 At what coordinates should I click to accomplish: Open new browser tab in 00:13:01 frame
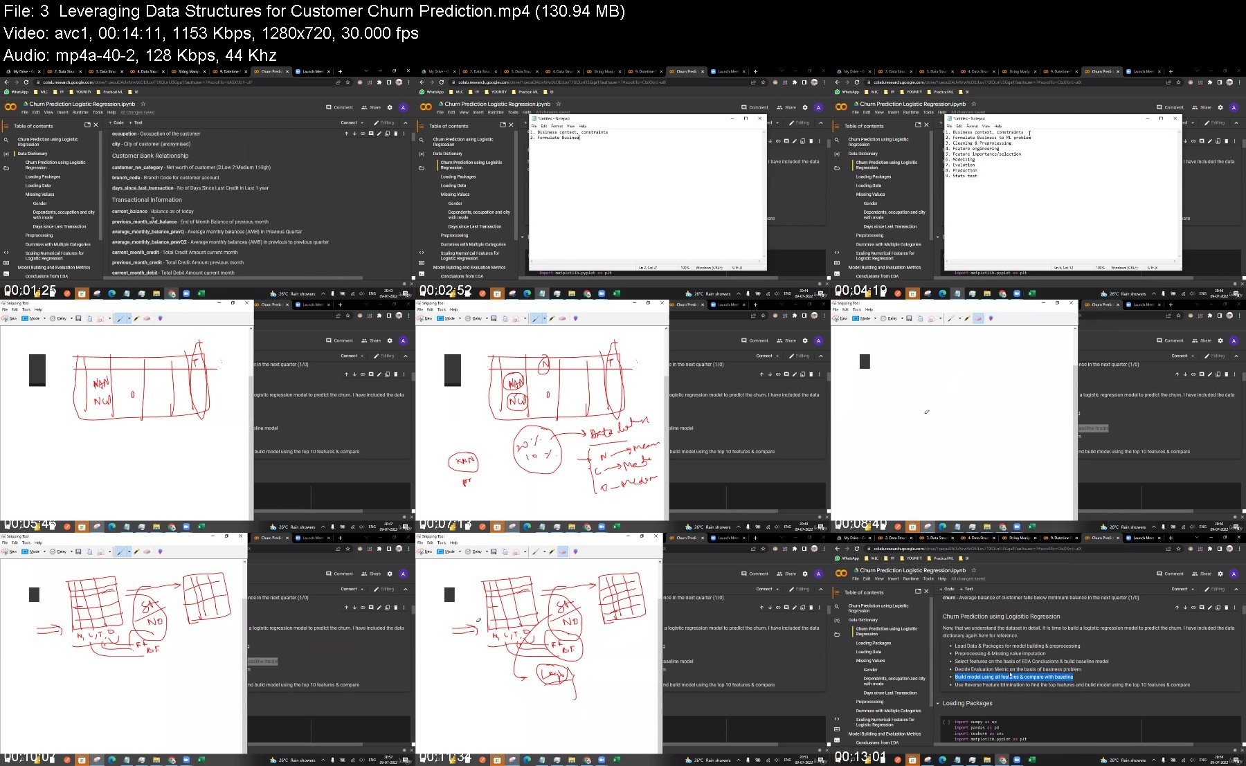pyautogui.click(x=1171, y=538)
